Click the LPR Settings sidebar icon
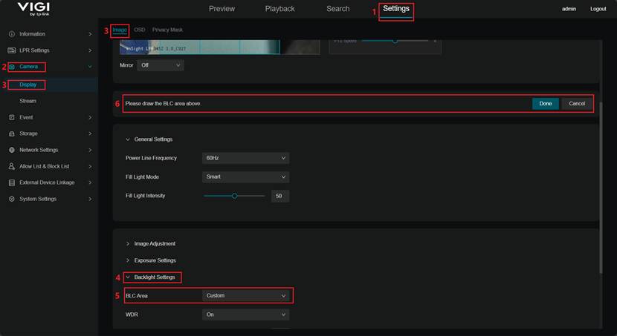Image resolution: width=617 pixels, height=336 pixels. 12,50
